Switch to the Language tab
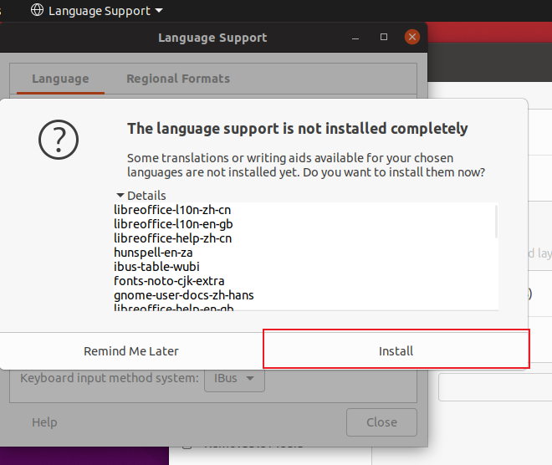 pyautogui.click(x=60, y=79)
